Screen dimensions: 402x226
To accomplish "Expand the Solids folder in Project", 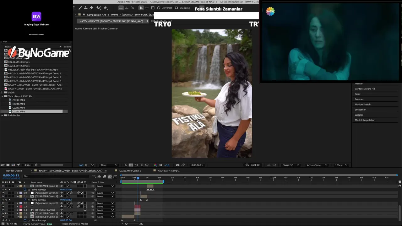I will click(x=2, y=93).
